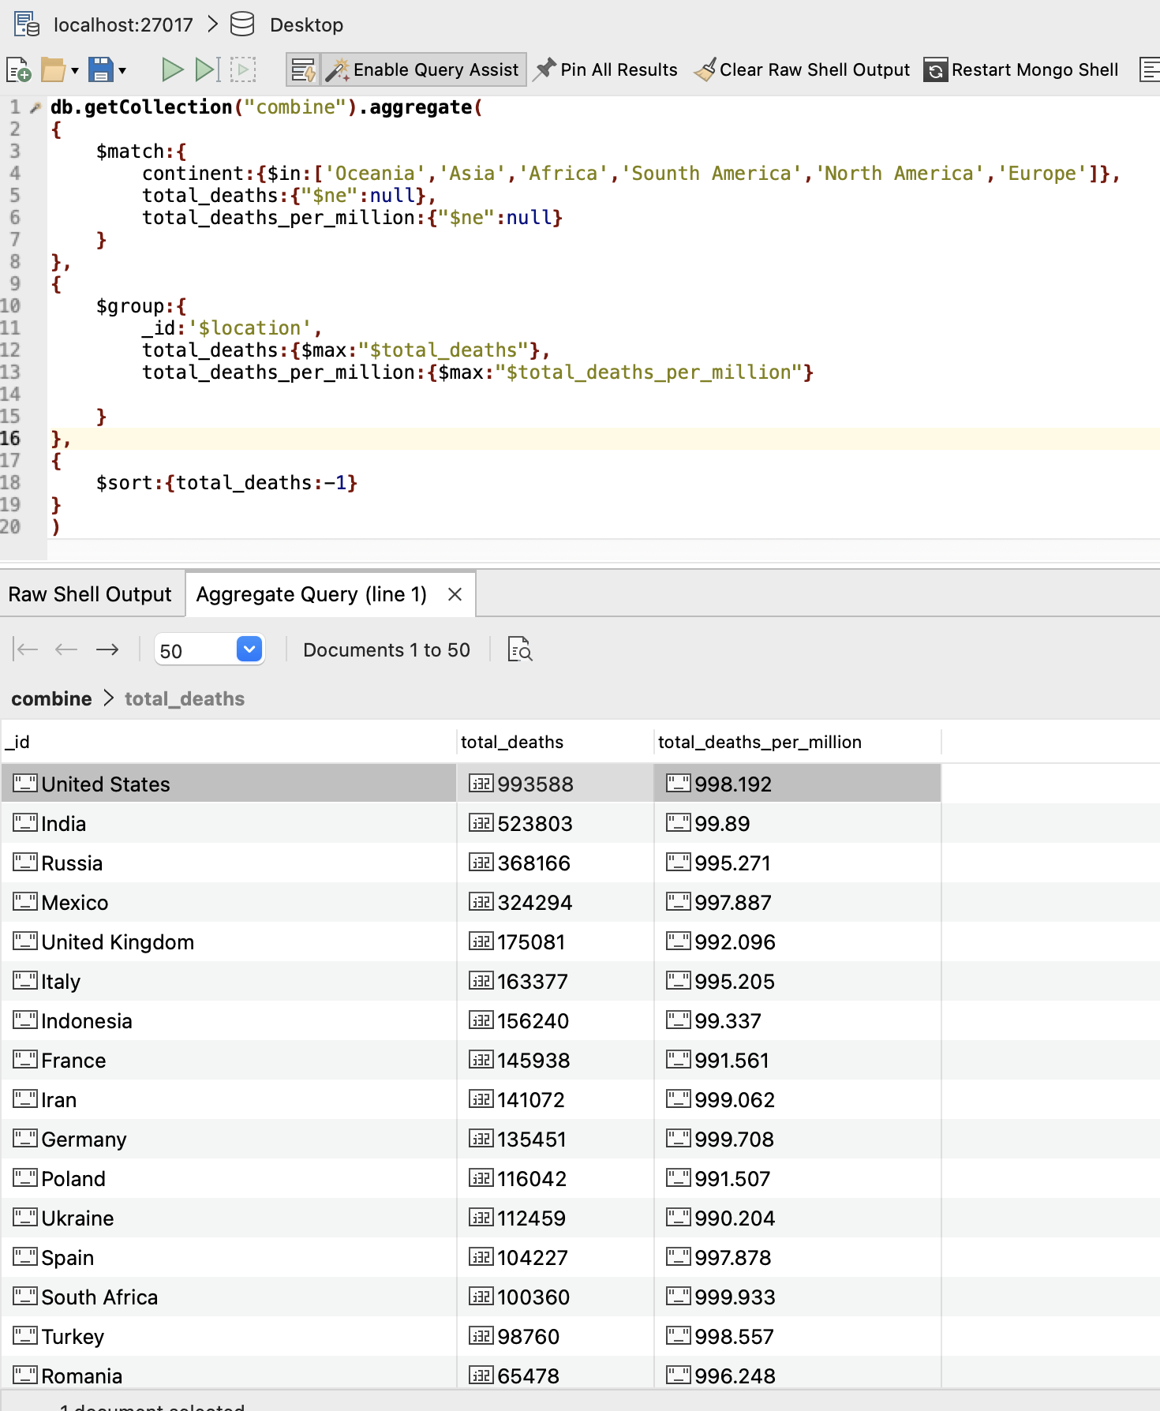Click Restart Mongo Shell
1160x1411 pixels.
click(x=1021, y=70)
